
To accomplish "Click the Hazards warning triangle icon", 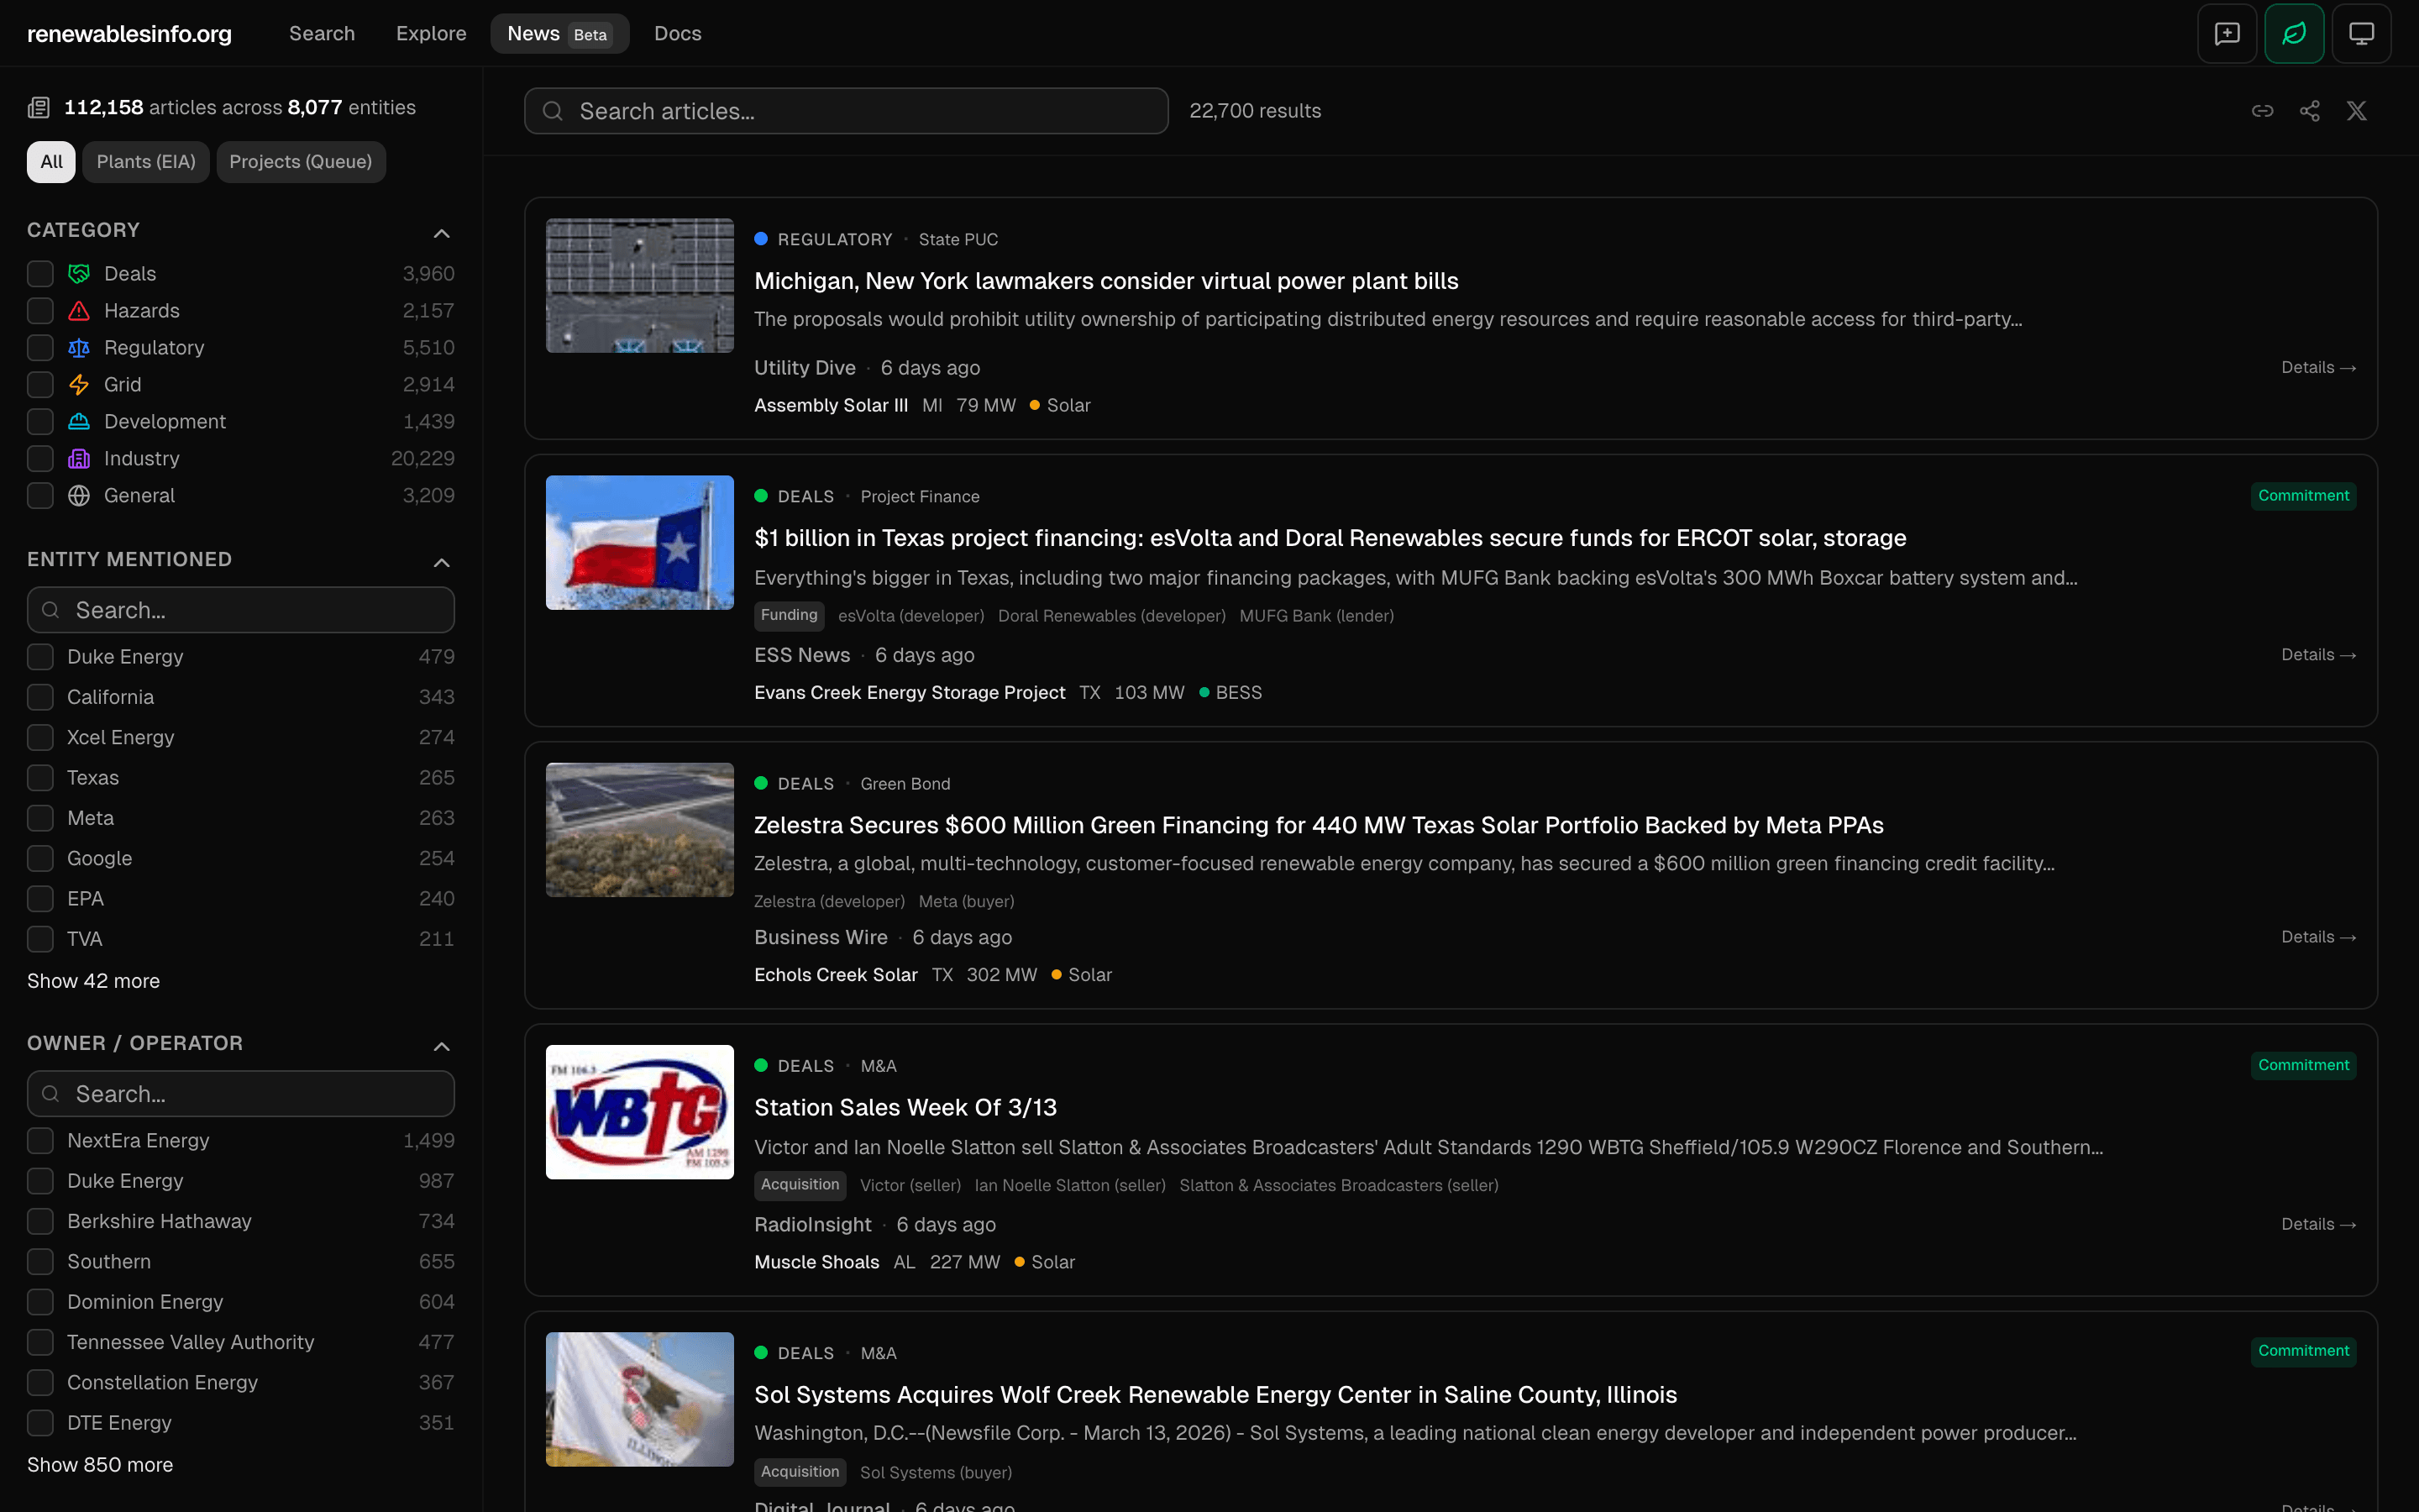I will click(x=79, y=311).
